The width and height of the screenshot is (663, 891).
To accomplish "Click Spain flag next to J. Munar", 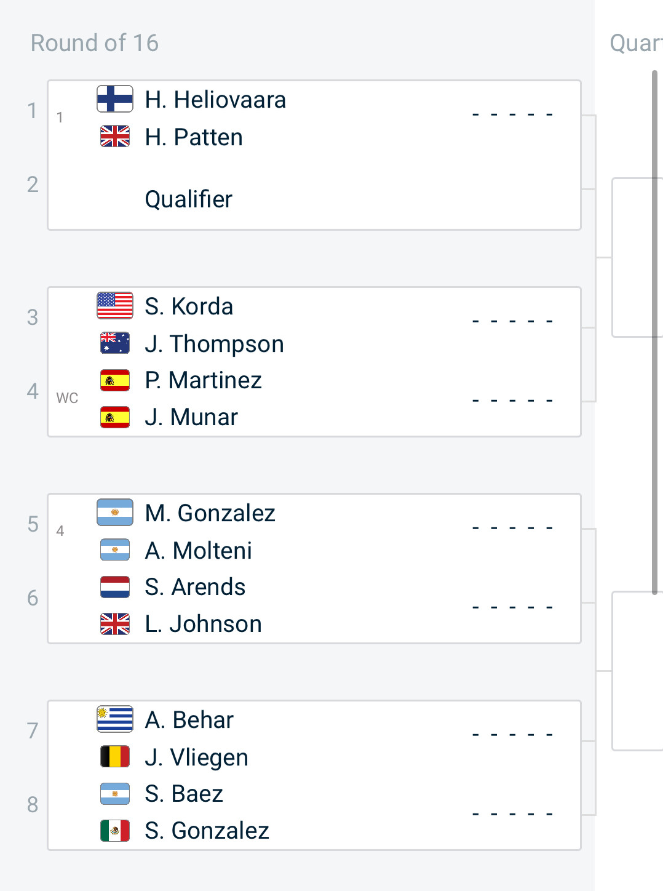I will (x=115, y=417).
